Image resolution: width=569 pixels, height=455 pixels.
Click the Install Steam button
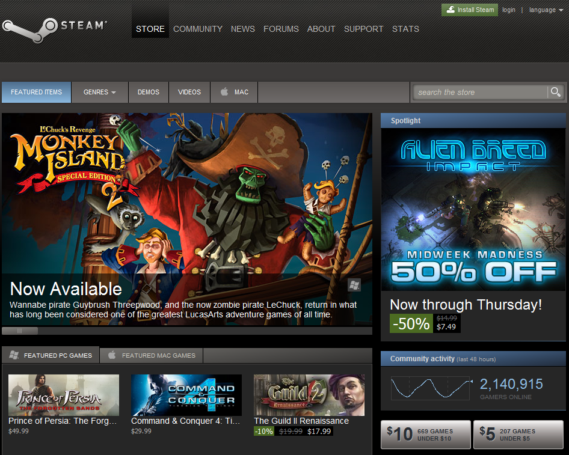(x=470, y=10)
